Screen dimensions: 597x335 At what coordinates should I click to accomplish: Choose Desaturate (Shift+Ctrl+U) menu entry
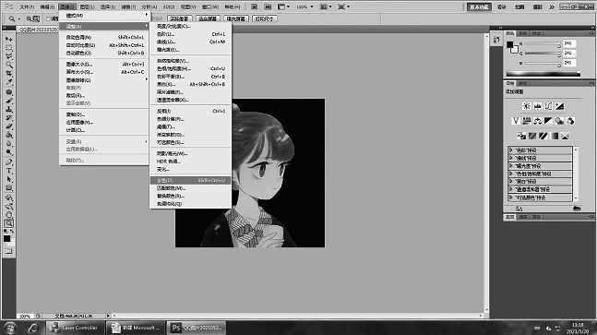190,180
